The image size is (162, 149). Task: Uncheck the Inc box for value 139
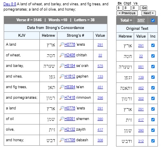click(x=153, y=77)
